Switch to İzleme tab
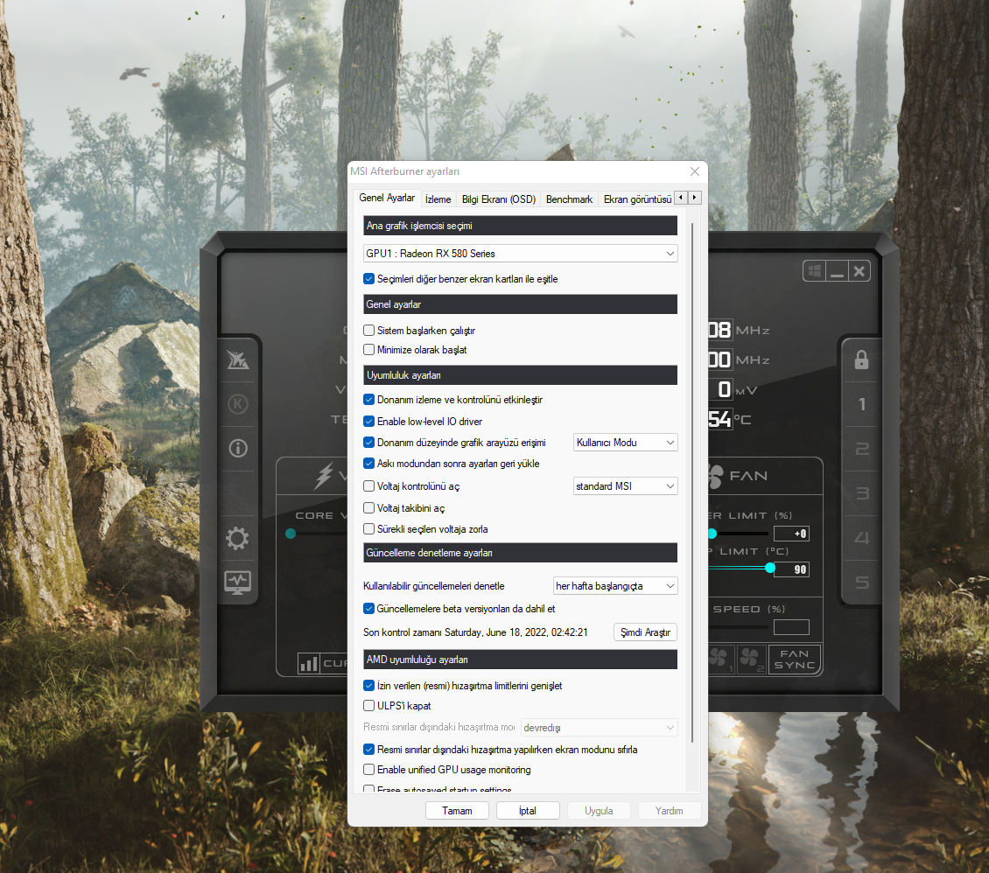989x873 pixels. (438, 199)
